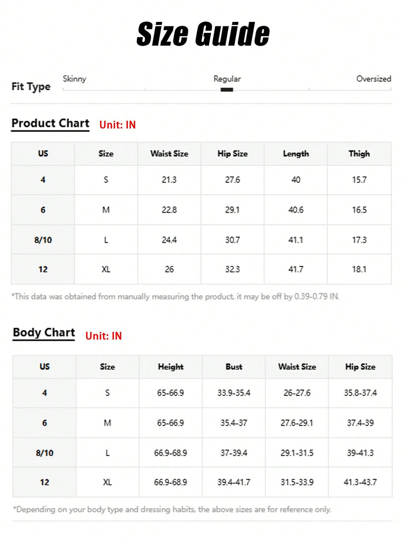Click Waist Size header in Product Chart
The image size is (407, 543).
169,154
